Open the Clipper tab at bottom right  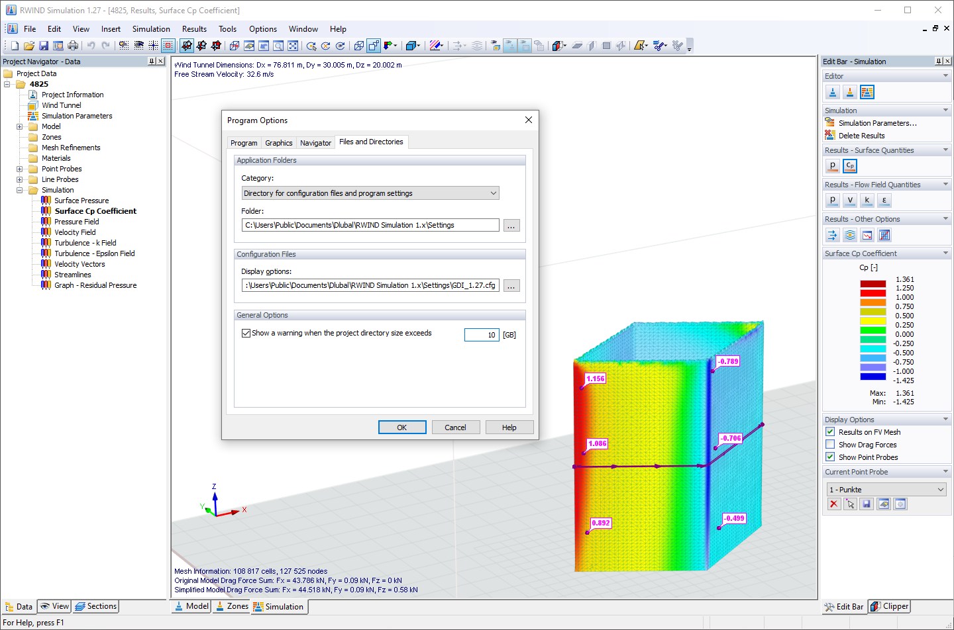889,606
